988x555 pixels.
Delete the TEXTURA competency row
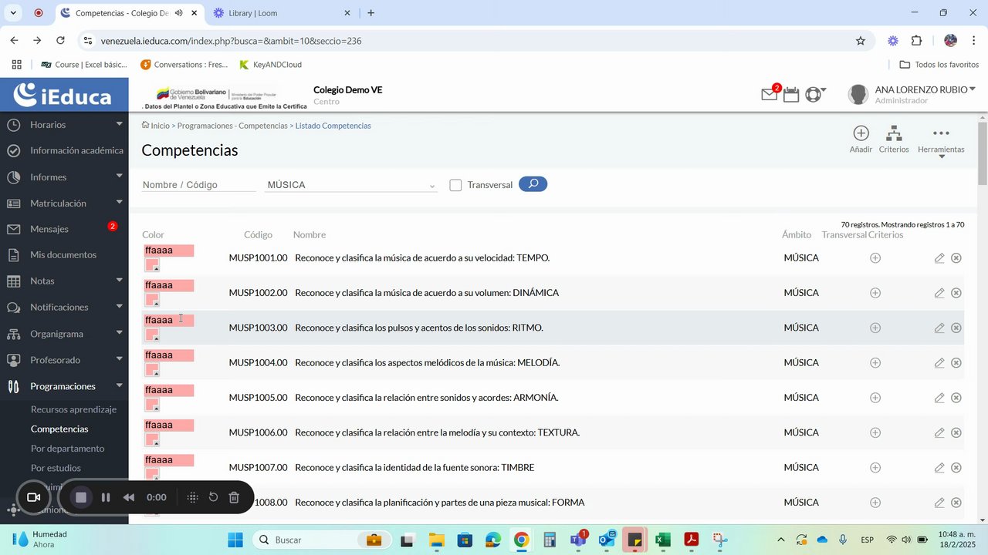pos(956,432)
